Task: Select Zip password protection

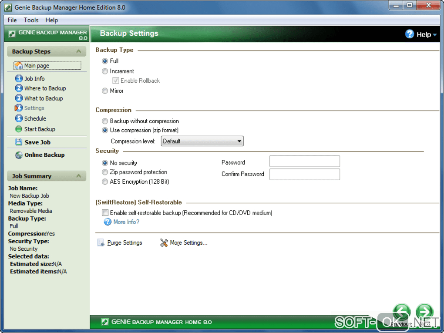Action: (x=105, y=172)
